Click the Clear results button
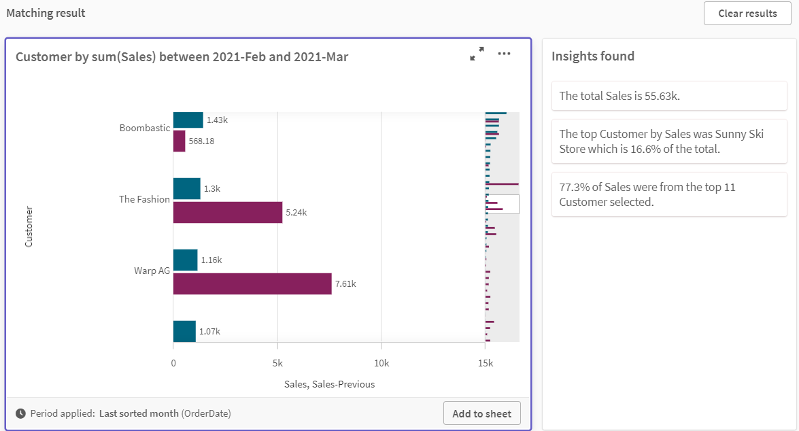This screenshot has height=431, width=799. click(747, 14)
